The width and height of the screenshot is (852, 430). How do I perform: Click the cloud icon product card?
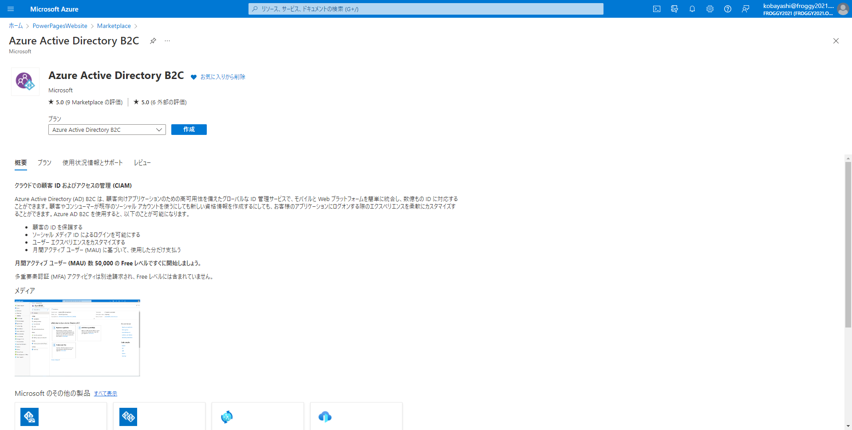[x=325, y=417]
